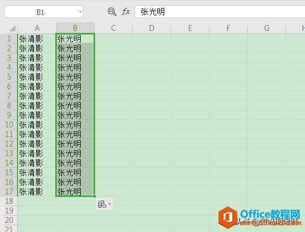305x232 pixels.
Task: Select column C header
Action: coord(113,28)
